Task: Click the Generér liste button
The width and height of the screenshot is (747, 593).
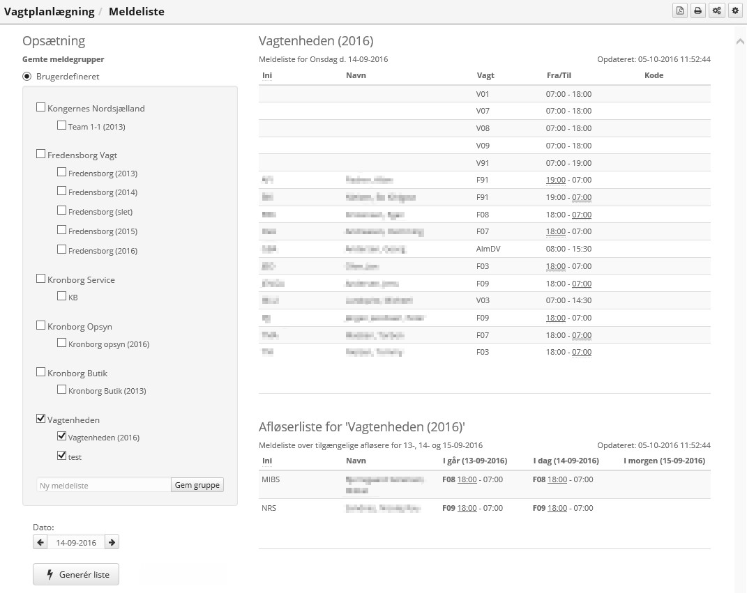Action: click(76, 574)
